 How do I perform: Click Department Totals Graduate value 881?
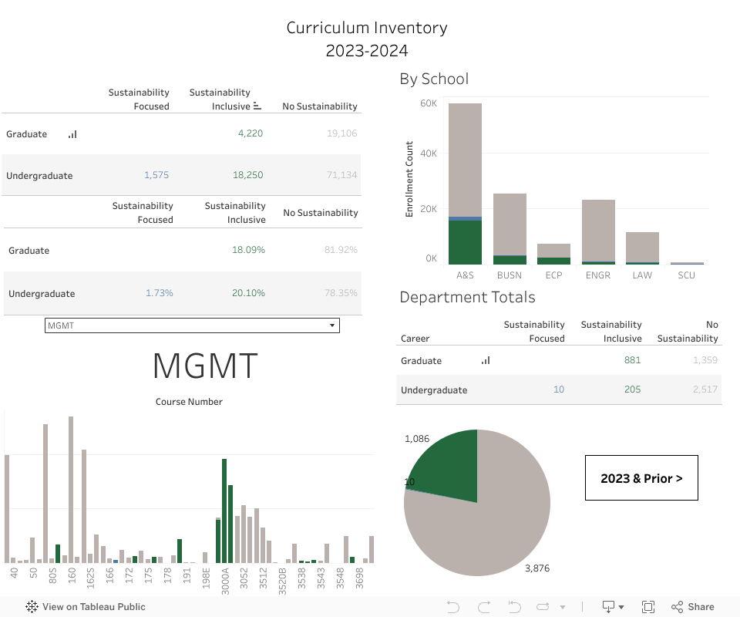pyautogui.click(x=632, y=360)
